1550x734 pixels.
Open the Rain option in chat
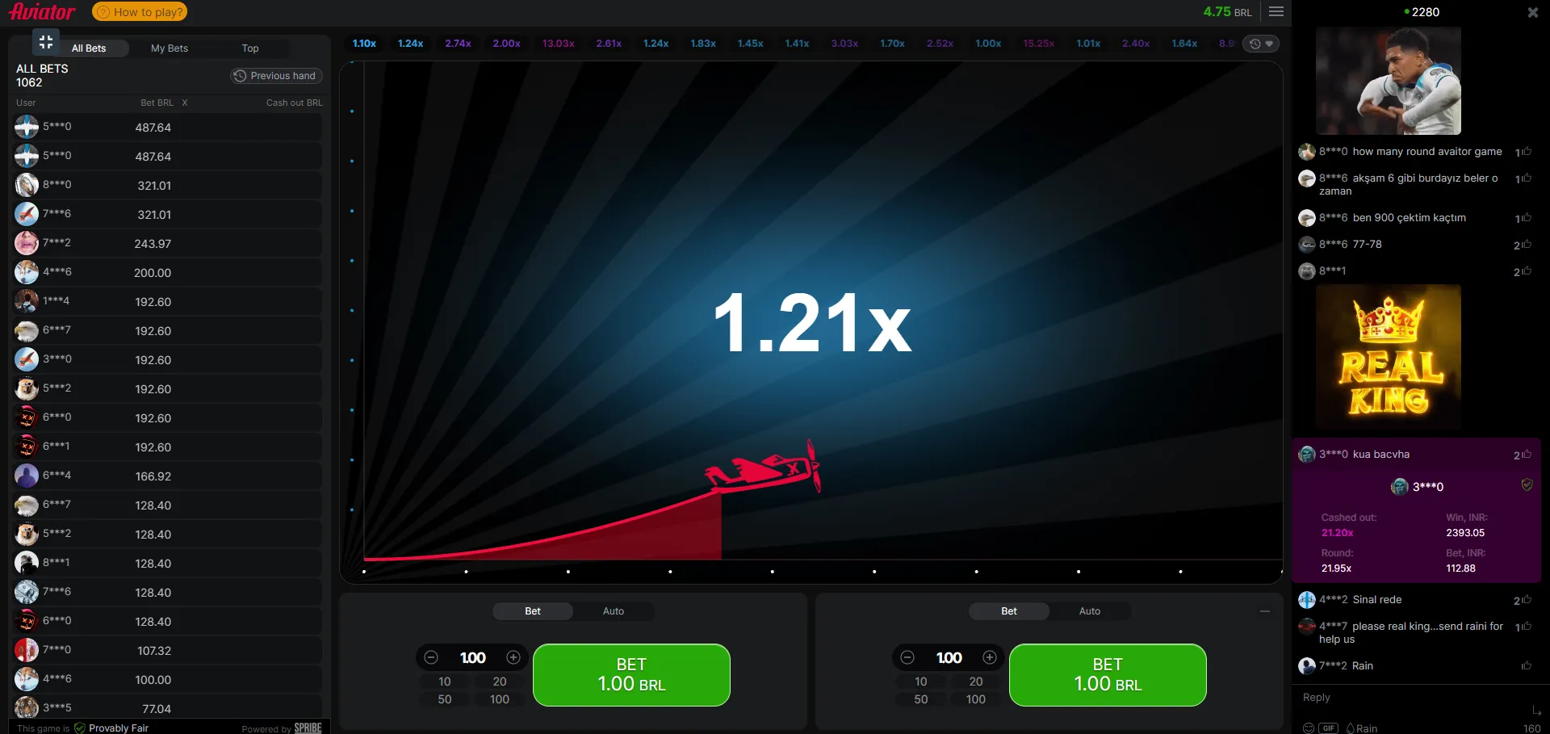pos(1362,728)
